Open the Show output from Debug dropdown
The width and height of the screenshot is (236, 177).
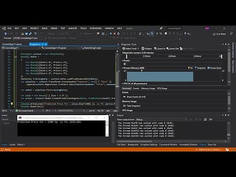point(161,119)
